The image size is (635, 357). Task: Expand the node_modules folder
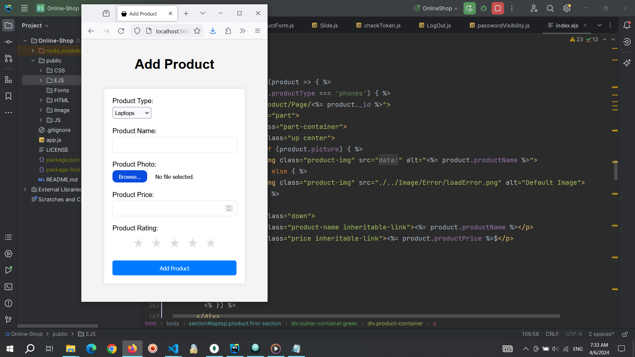(33, 51)
